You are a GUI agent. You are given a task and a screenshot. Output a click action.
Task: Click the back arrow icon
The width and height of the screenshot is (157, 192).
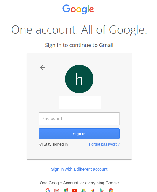[x=42, y=67]
